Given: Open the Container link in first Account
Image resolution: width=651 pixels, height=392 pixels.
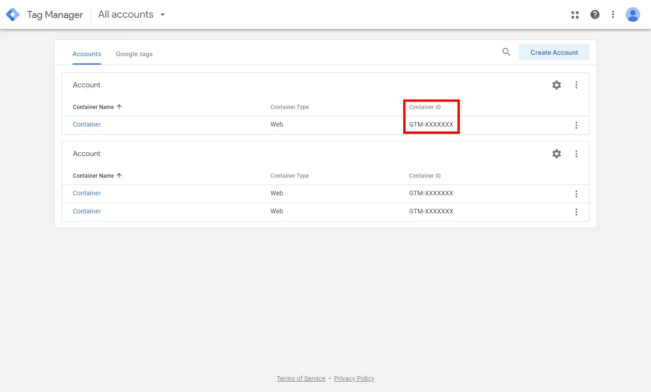Looking at the screenshot, I should pyautogui.click(x=87, y=124).
